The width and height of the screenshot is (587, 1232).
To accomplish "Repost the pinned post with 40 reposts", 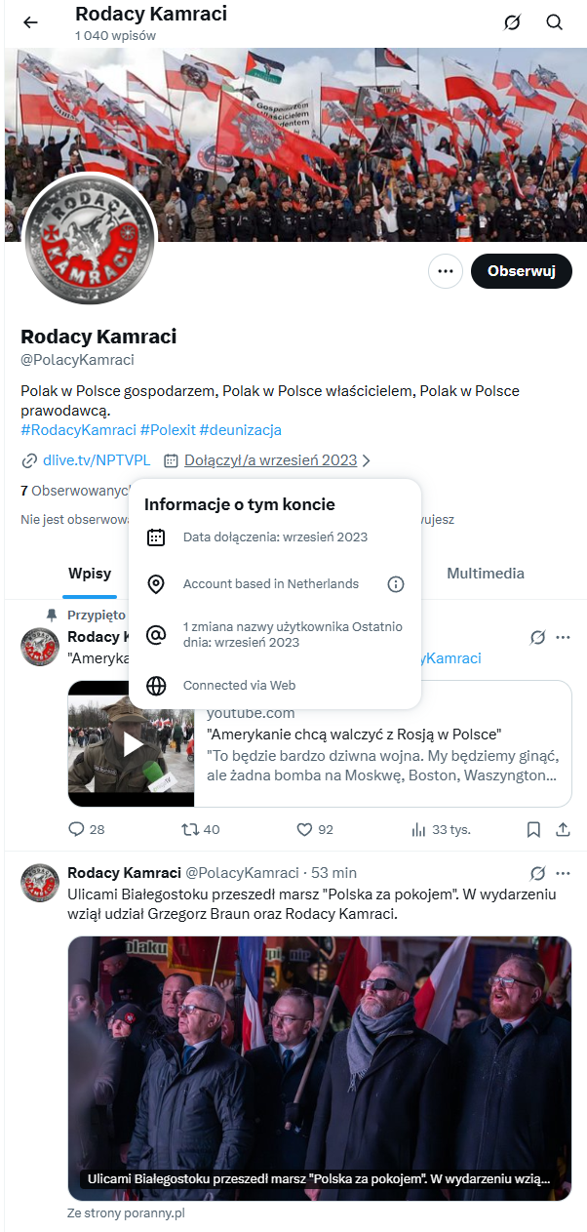I will (x=191, y=829).
